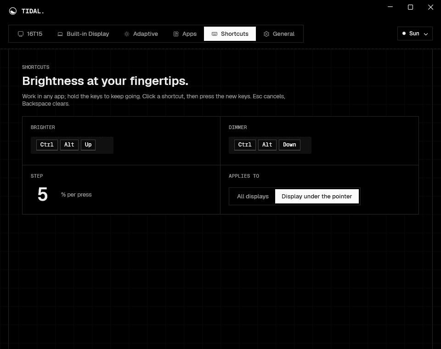Close the TIDAL window
Screen dimensions: 441x349
pos(430,7)
